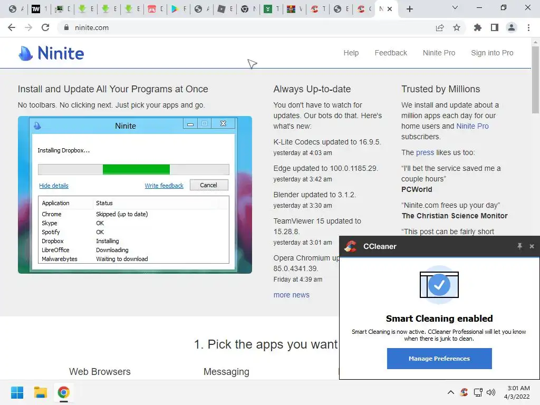
Task: Click the forward navigation arrow
Action: 28,27
